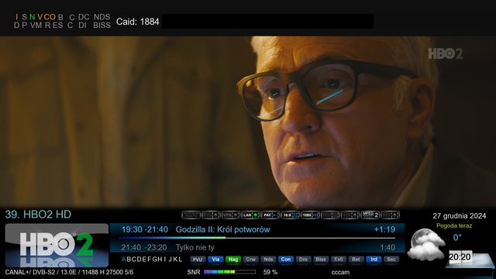Click the HBO2 watermark on the video
The height and width of the screenshot is (279, 496).
[446, 53]
